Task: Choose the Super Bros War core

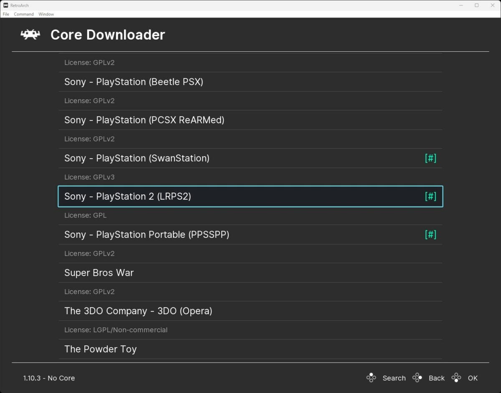Action: click(x=99, y=272)
